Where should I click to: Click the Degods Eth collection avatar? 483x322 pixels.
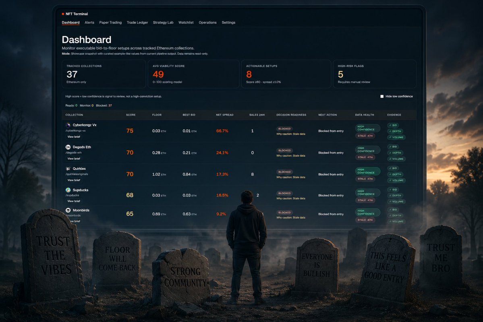[68, 147]
